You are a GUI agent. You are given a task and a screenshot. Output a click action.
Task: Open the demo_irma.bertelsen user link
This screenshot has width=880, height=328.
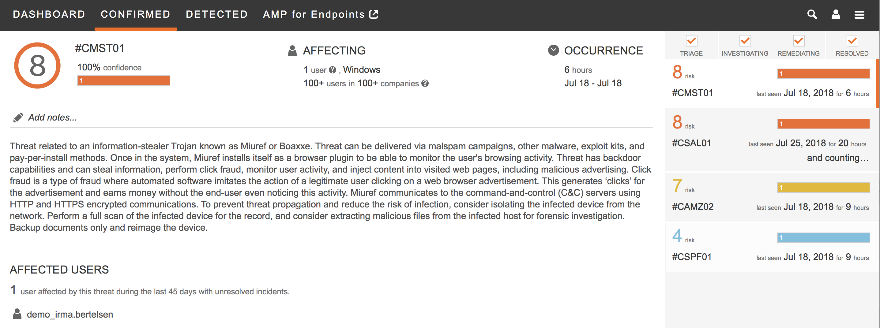(x=70, y=314)
